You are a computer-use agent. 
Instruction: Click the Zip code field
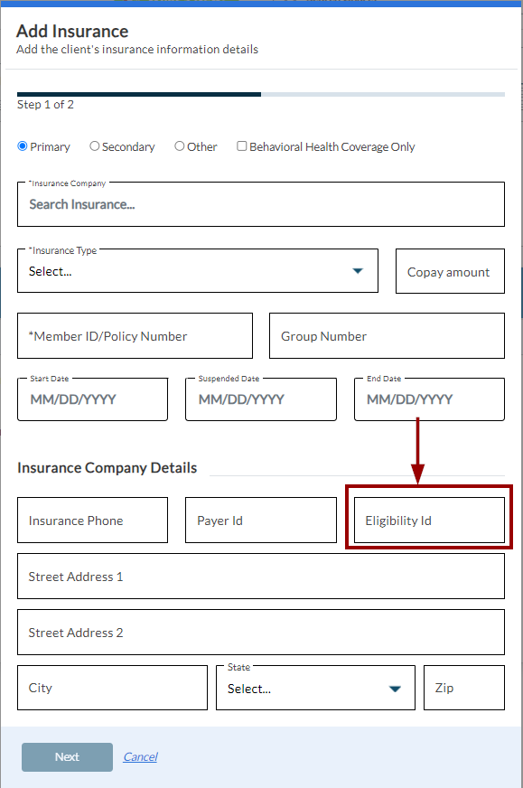pyautogui.click(x=464, y=688)
